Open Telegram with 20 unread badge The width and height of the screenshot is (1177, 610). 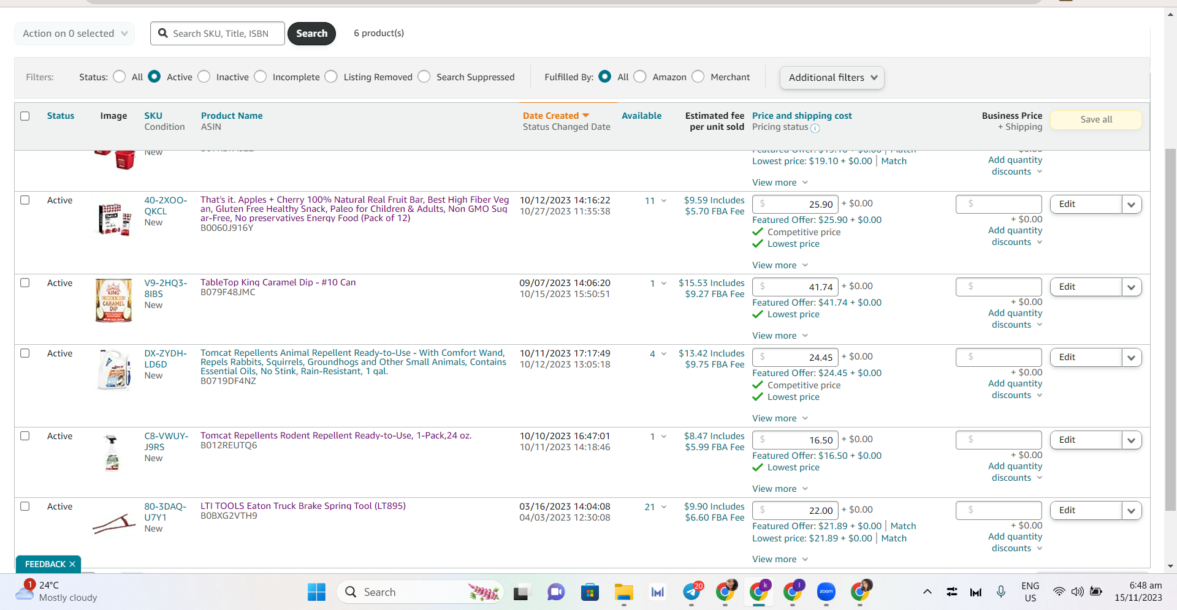click(x=692, y=592)
